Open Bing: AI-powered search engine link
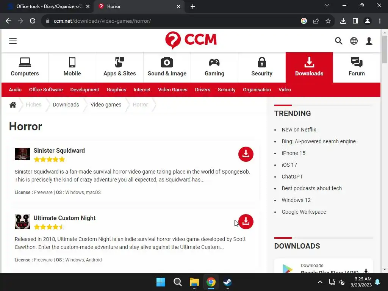The image size is (388, 291). pos(319,141)
